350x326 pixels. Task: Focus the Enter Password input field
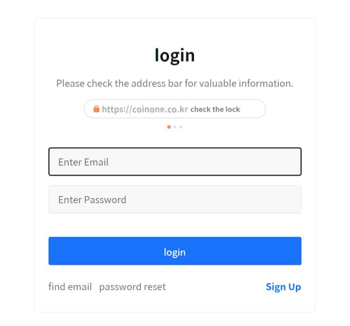(x=175, y=199)
